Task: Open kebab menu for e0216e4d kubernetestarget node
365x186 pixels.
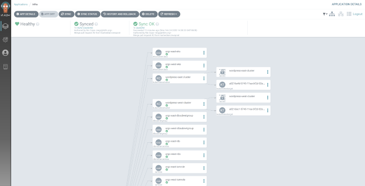Action: click(x=268, y=85)
